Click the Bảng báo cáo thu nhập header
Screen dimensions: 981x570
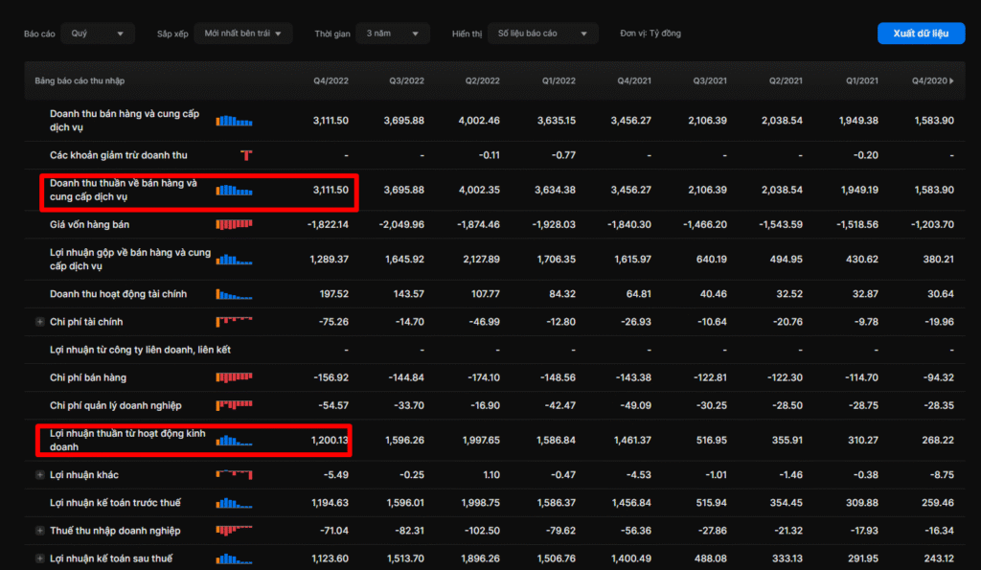click(x=80, y=80)
